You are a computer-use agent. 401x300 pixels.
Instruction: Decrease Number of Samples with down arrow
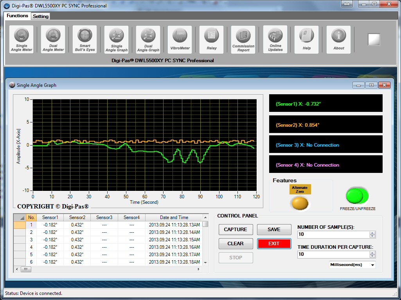[372, 236]
